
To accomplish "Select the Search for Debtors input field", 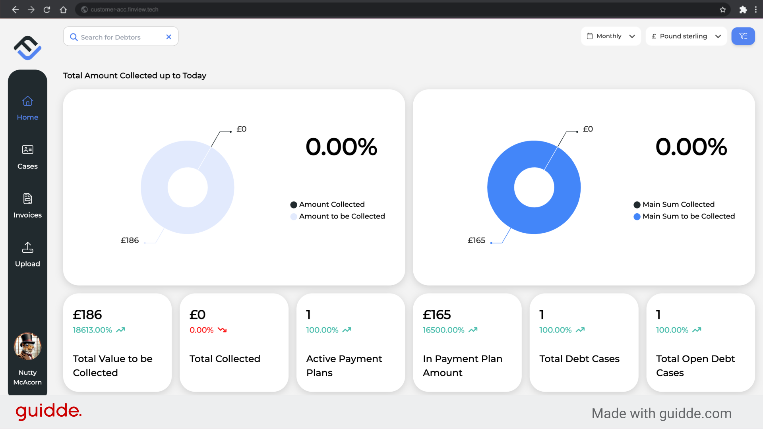I will [x=120, y=37].
